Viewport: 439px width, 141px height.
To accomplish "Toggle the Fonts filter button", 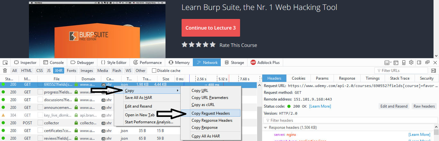I will tap(72, 71).
